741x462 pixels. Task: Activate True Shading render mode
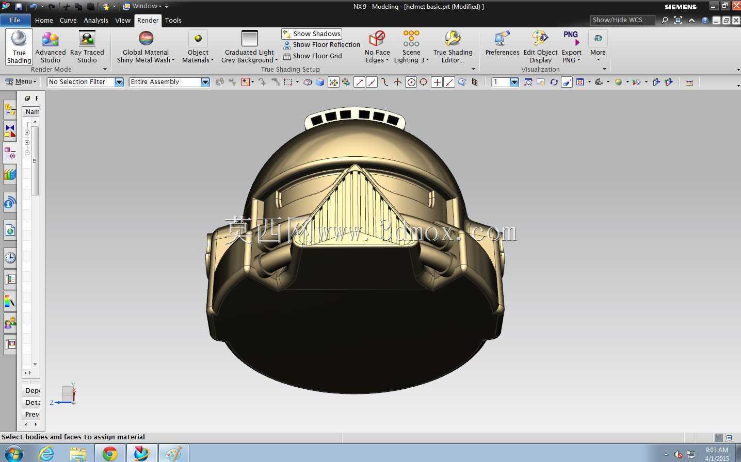(x=19, y=47)
